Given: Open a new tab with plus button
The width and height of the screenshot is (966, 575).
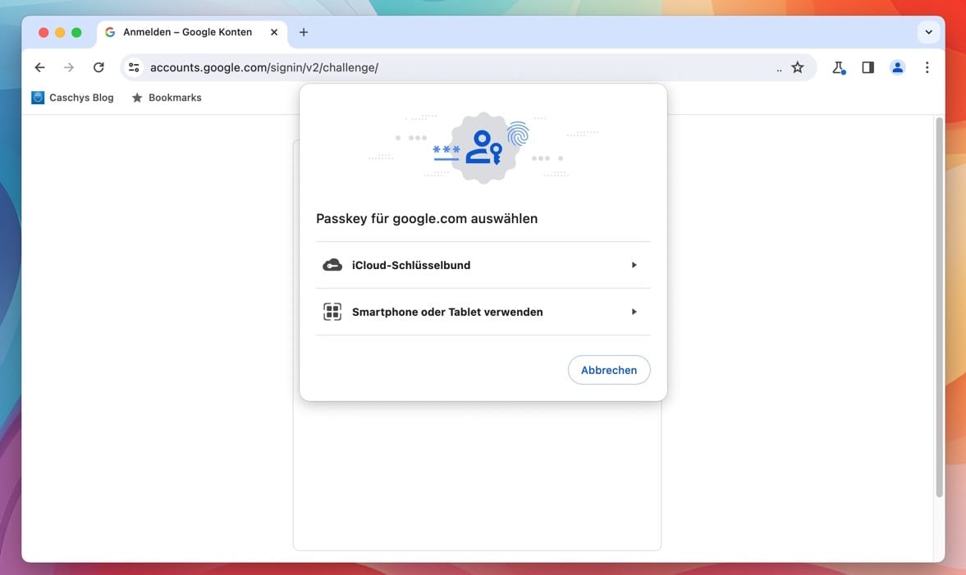Looking at the screenshot, I should (x=304, y=32).
